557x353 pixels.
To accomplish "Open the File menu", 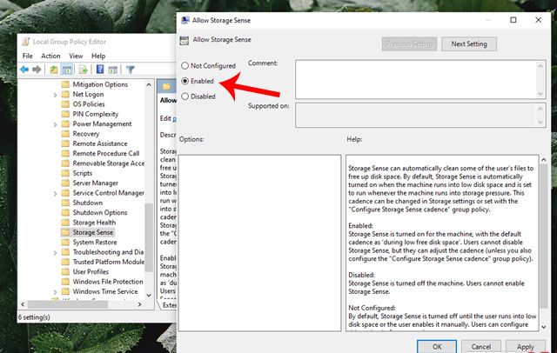I will pyautogui.click(x=27, y=56).
